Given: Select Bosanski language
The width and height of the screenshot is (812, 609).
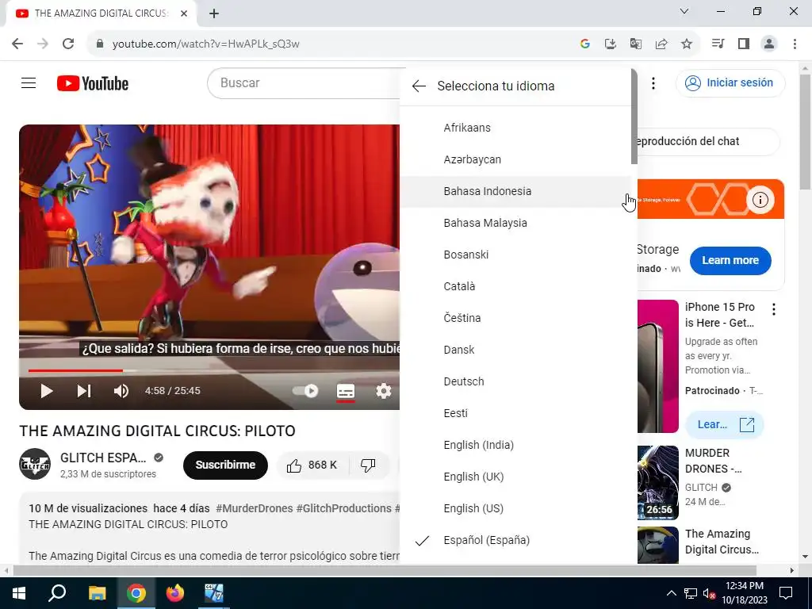Looking at the screenshot, I should tap(515, 255).
